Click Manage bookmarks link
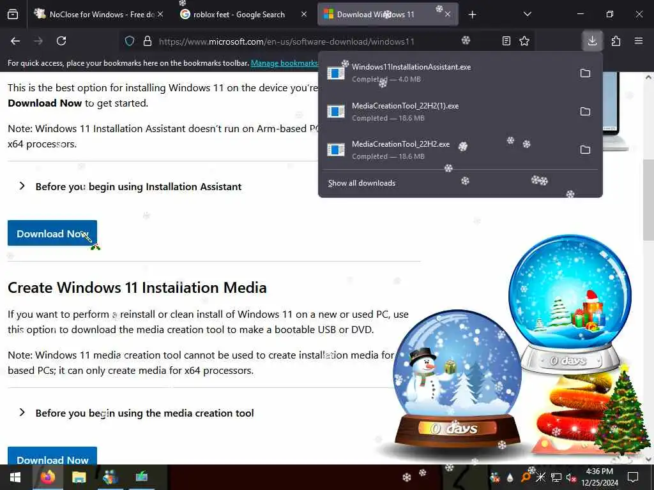This screenshot has height=490, width=654. pos(284,63)
